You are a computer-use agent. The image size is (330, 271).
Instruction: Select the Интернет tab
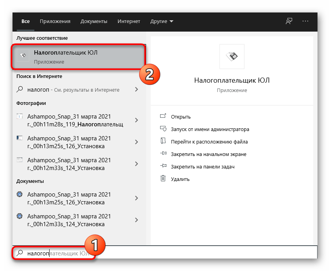(129, 21)
